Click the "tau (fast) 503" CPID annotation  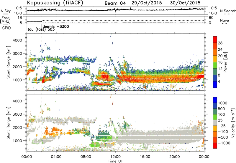click(41, 29)
